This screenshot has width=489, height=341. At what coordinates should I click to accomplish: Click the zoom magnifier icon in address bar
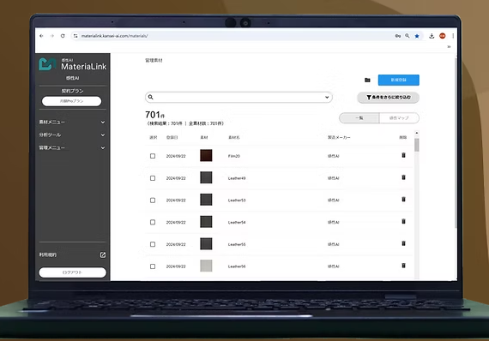(x=407, y=36)
